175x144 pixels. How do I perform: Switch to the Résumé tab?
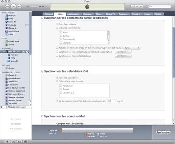[x=49, y=14]
